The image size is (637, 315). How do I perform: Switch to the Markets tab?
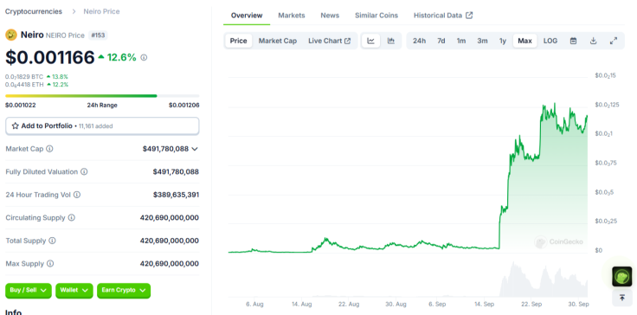pyautogui.click(x=292, y=16)
